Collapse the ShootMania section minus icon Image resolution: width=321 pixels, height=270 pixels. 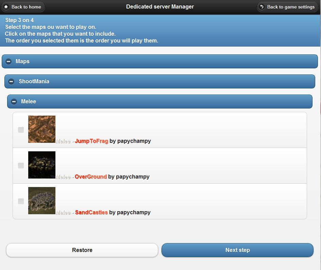tap(11, 82)
